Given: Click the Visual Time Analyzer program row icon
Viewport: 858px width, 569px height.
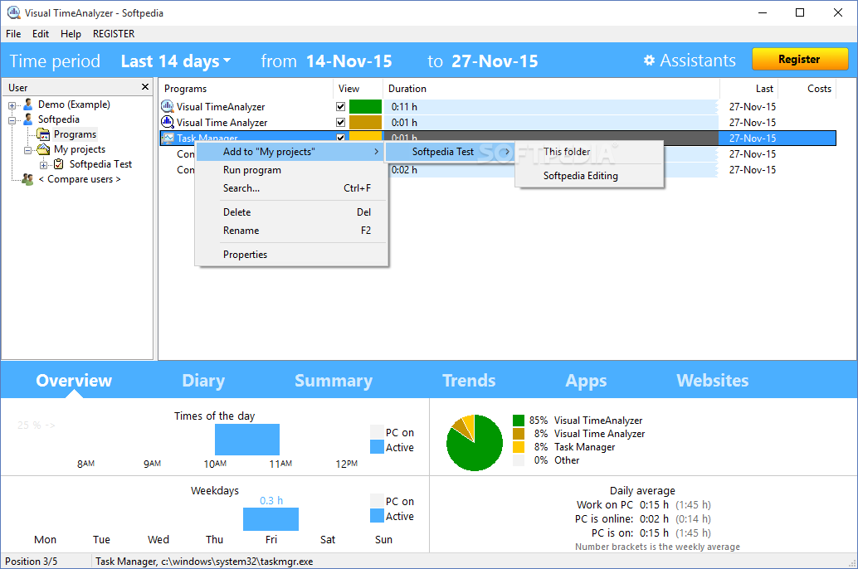Looking at the screenshot, I should click(x=168, y=122).
